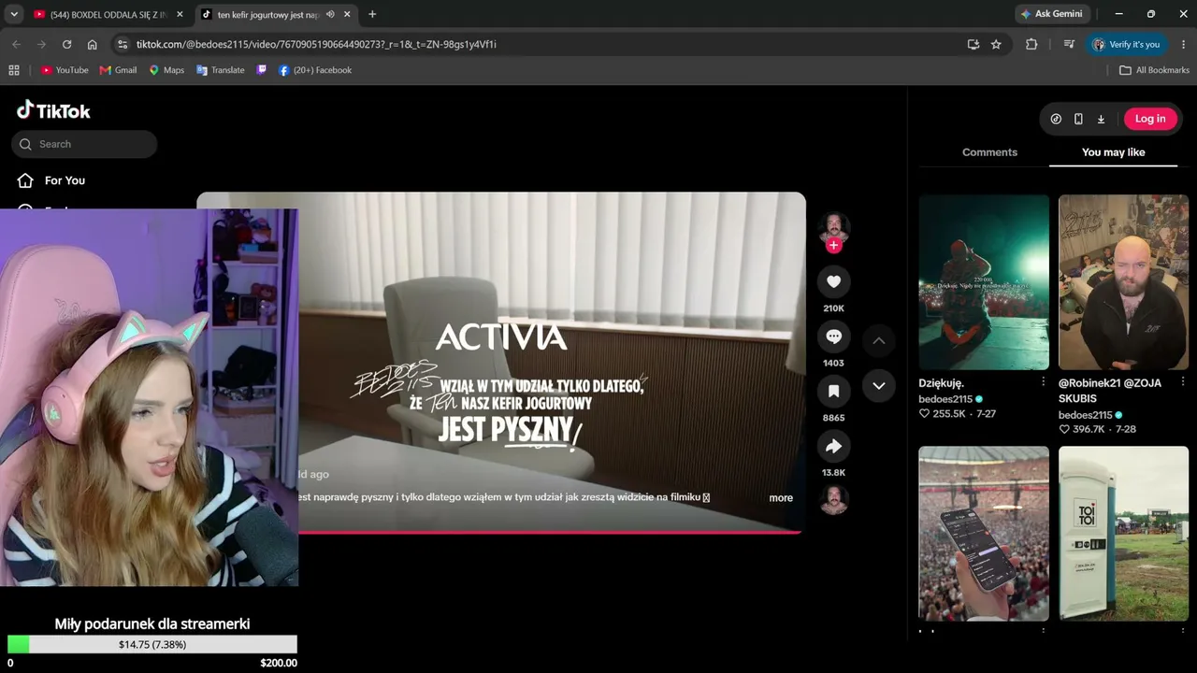Go to the next video with the down arrow
This screenshot has width=1197, height=673.
(x=878, y=385)
